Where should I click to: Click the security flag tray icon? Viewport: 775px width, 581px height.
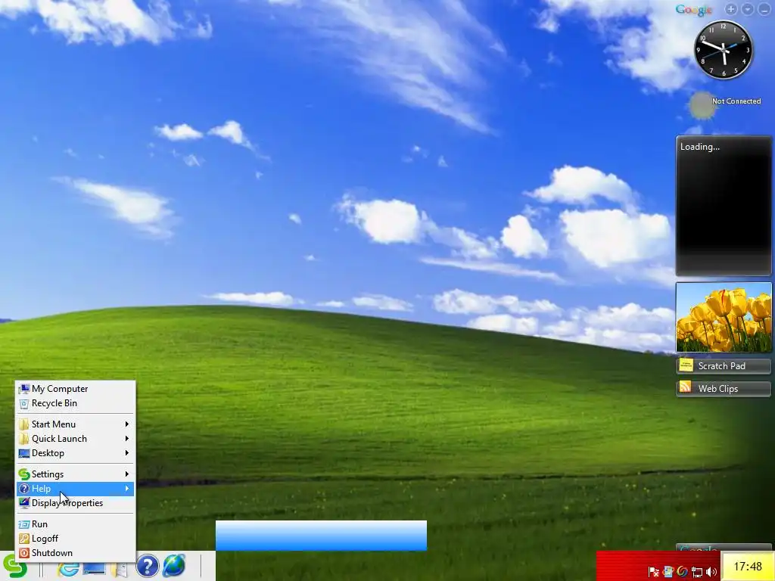653,572
